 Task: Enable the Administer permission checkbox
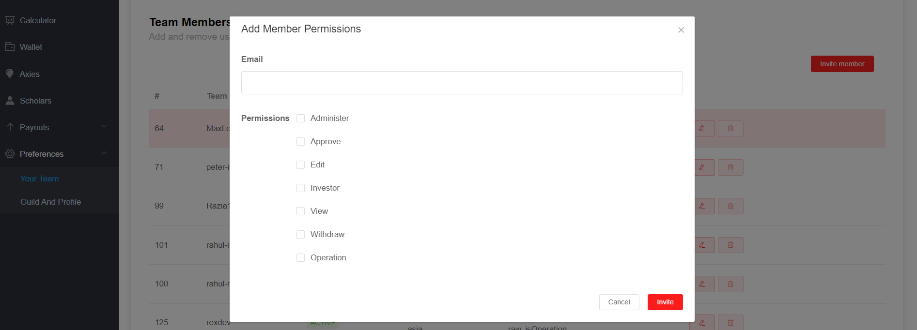[x=300, y=118]
